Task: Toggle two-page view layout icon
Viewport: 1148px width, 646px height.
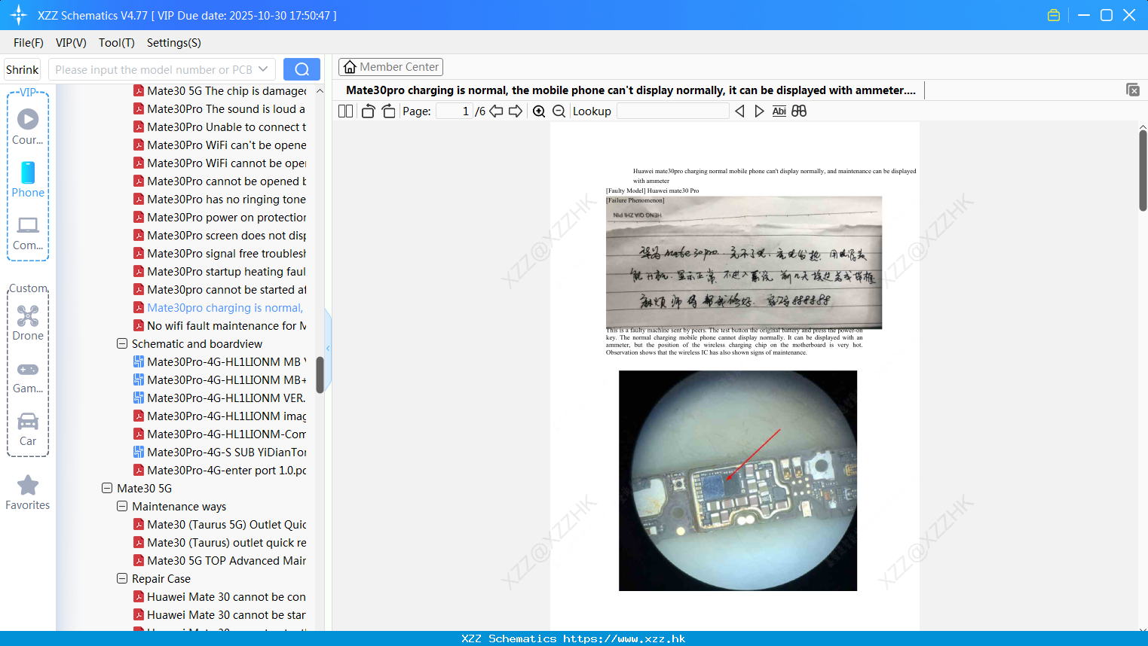Action: 345,111
